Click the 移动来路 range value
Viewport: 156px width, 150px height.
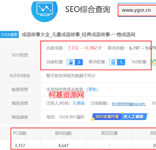tap(143, 48)
